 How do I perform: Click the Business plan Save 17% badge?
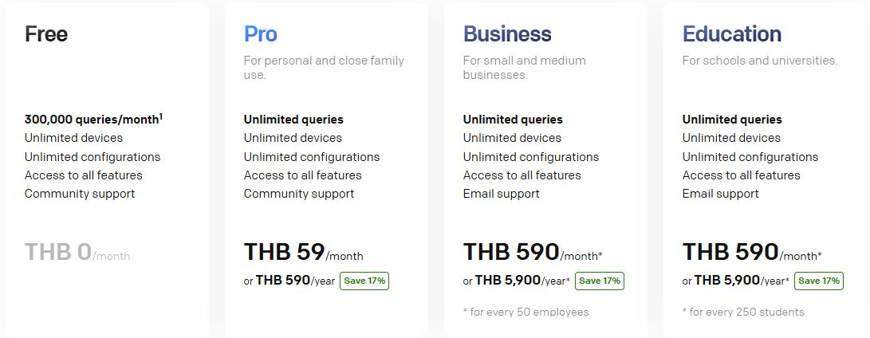point(600,281)
